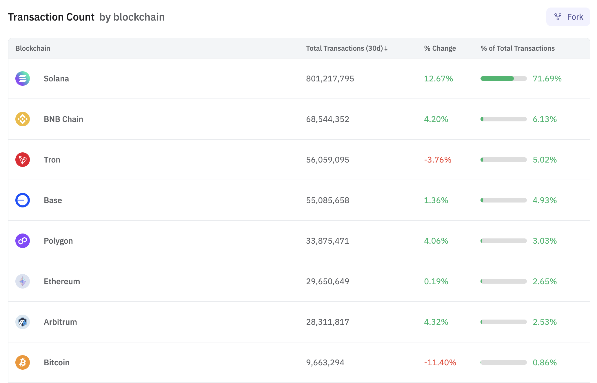Select the value 56,059,095
This screenshot has width=597, height=383.
(328, 160)
